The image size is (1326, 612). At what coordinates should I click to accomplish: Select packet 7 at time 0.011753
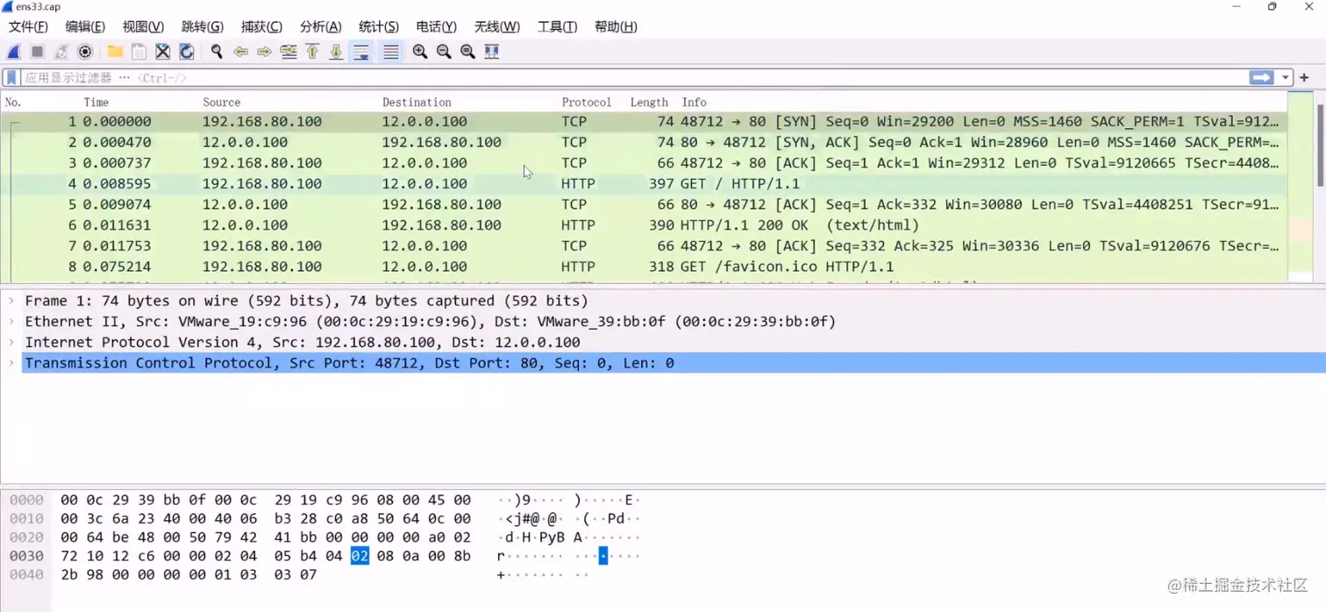(x=645, y=246)
